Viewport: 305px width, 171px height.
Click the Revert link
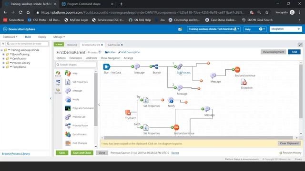[x=175, y=153]
